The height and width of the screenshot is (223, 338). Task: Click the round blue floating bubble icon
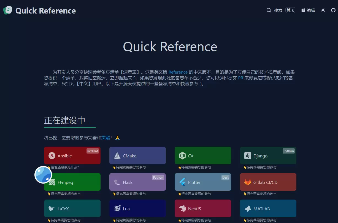pos(43,175)
